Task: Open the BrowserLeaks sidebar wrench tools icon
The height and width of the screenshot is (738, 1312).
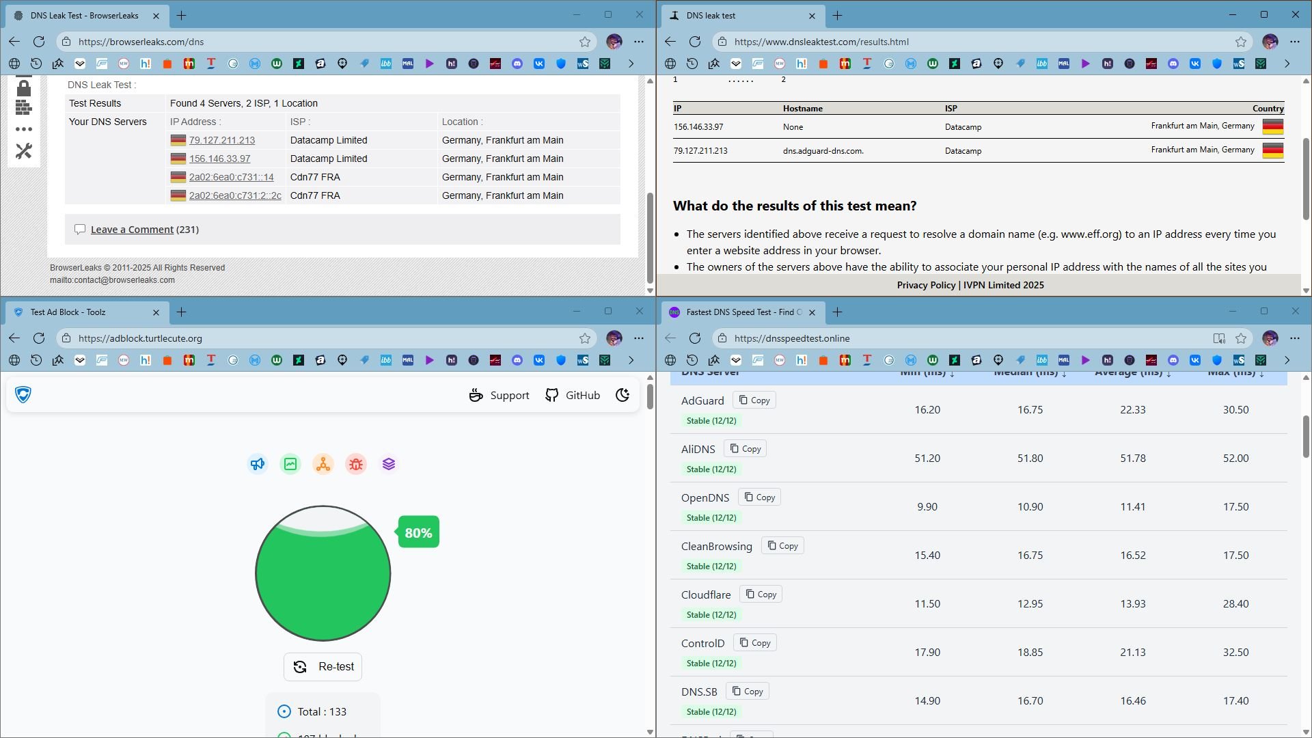Action: point(24,150)
